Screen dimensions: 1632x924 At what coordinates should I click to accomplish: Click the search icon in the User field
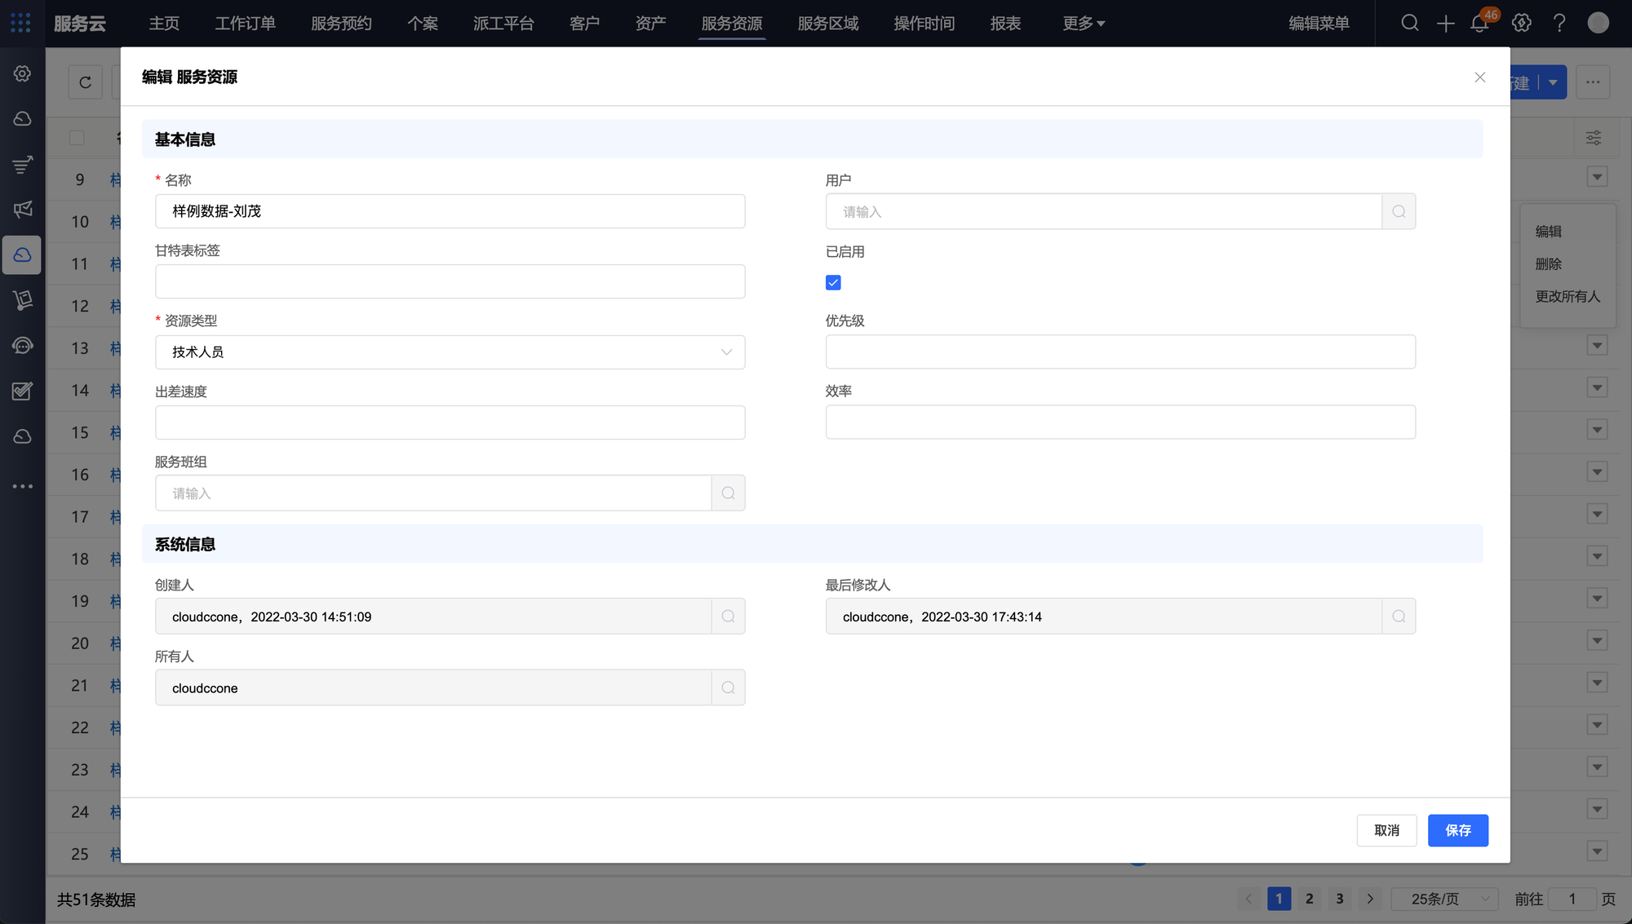(x=1399, y=212)
